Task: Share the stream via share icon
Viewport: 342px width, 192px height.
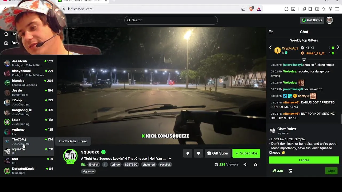Action: tap(245, 164)
